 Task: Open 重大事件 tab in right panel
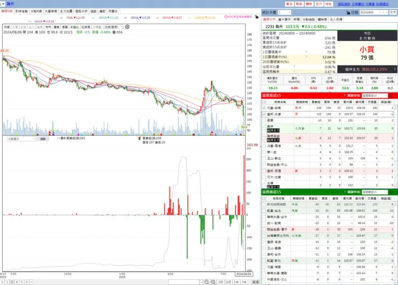click(285, 19)
